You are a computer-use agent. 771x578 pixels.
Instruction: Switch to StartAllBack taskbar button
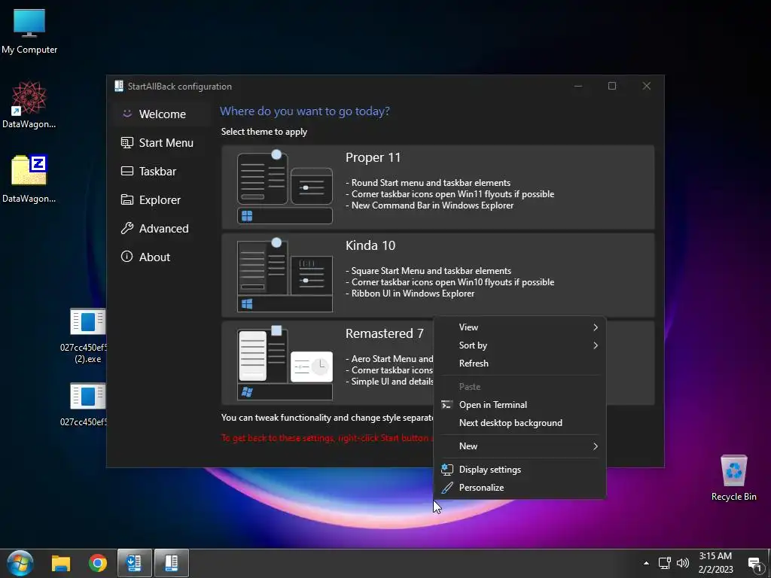(x=171, y=563)
